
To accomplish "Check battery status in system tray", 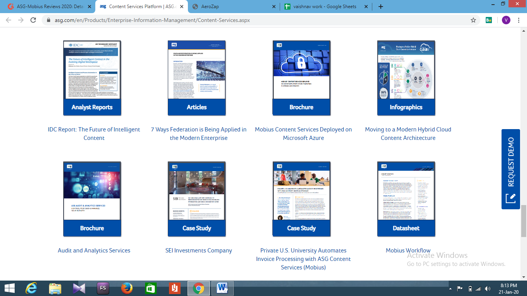I will (x=470, y=289).
